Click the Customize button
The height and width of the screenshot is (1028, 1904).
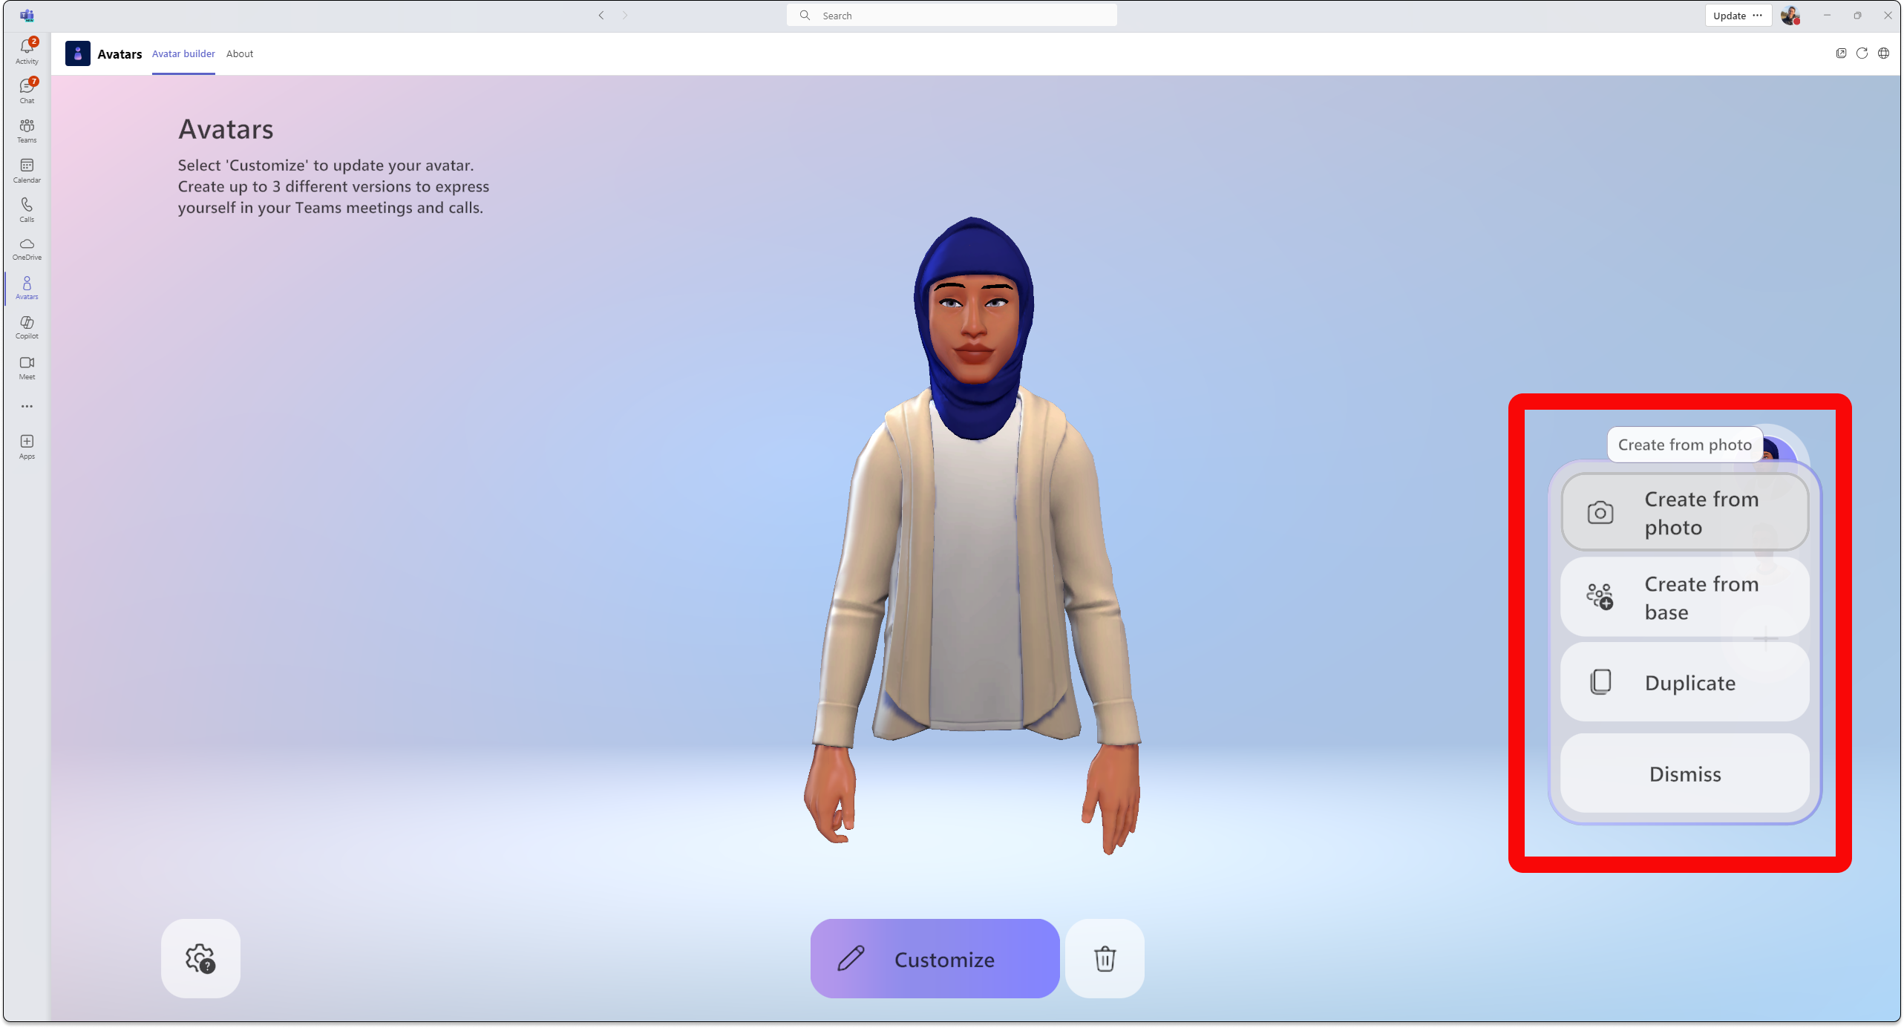point(933,958)
